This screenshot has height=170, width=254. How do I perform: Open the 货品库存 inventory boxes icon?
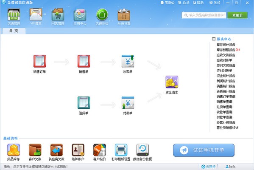click(x=14, y=150)
